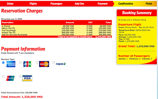Viewport: 158px width, 99px height.
Task: Click the Fuel Surcharge row
Action: [56, 30]
